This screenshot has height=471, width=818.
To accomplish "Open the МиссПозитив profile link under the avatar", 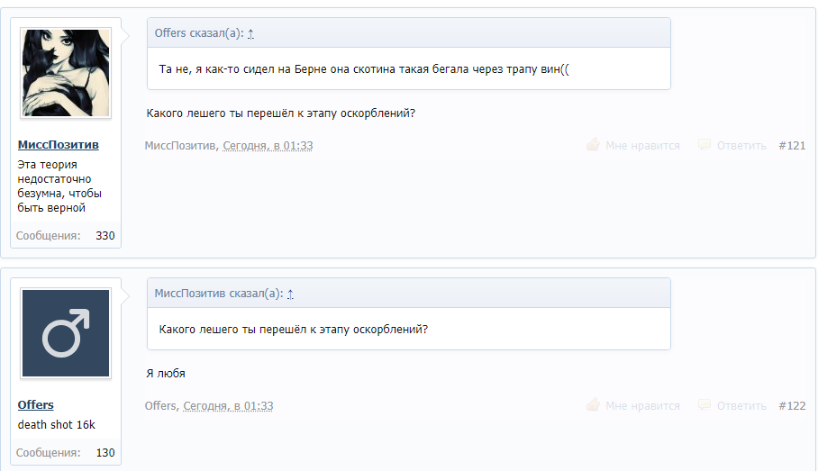I will pos(59,145).
